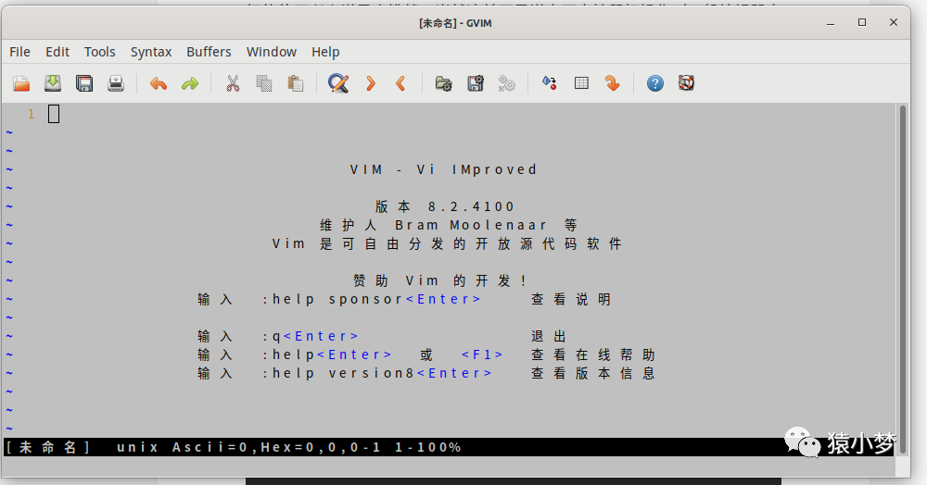Open the Window menu
The image size is (927, 485).
272,52
